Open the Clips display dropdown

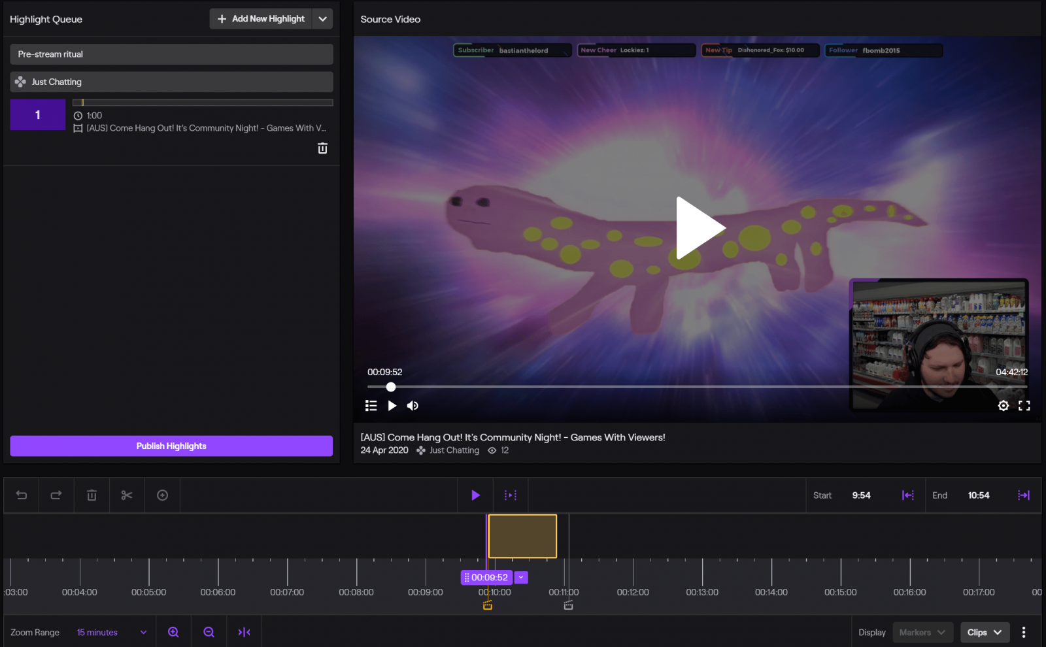click(985, 632)
